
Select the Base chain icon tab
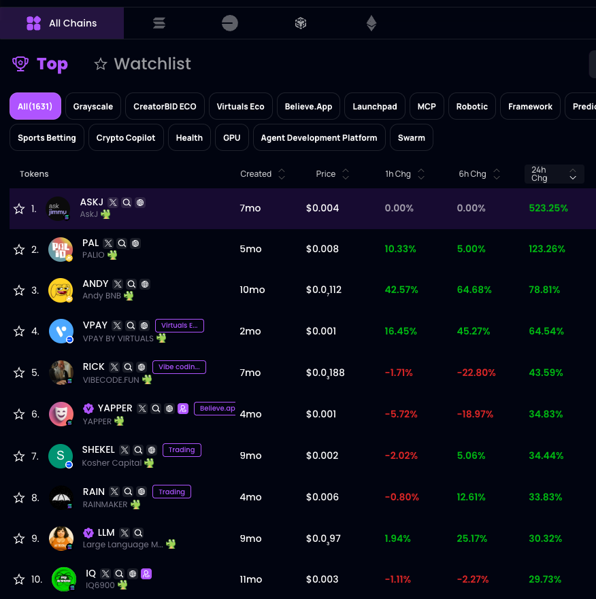pyautogui.click(x=230, y=23)
